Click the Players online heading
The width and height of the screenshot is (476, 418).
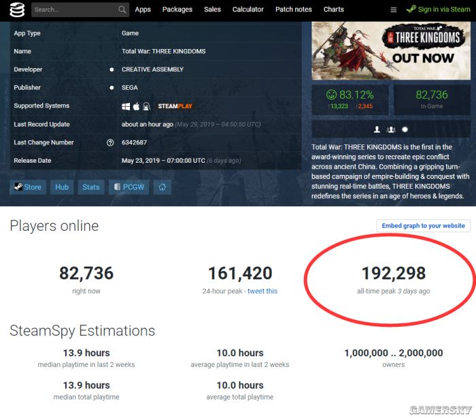tap(54, 226)
